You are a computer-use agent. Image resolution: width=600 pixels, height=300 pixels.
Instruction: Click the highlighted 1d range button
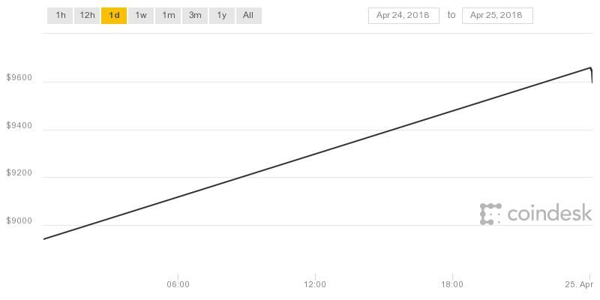pyautogui.click(x=114, y=15)
